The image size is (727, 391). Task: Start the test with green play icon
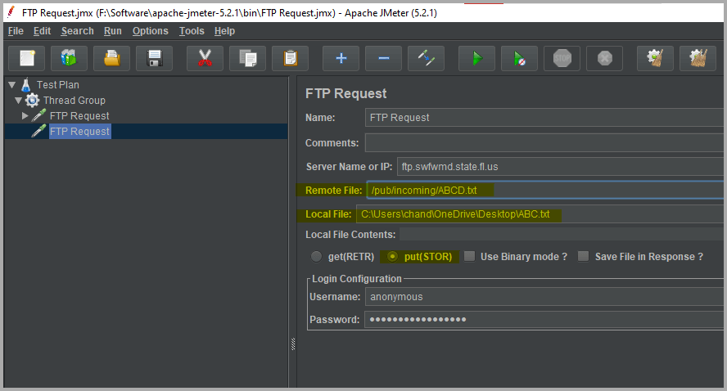click(476, 58)
